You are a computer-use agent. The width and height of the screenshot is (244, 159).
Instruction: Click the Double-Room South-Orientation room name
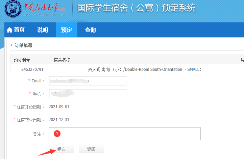tap(145, 69)
